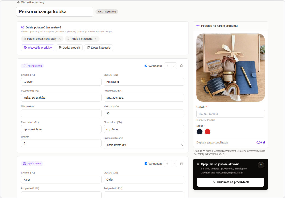The image size is (285, 198).
Task: Toggle Wymagane for Pole tekstowe field
Action: pos(146,66)
